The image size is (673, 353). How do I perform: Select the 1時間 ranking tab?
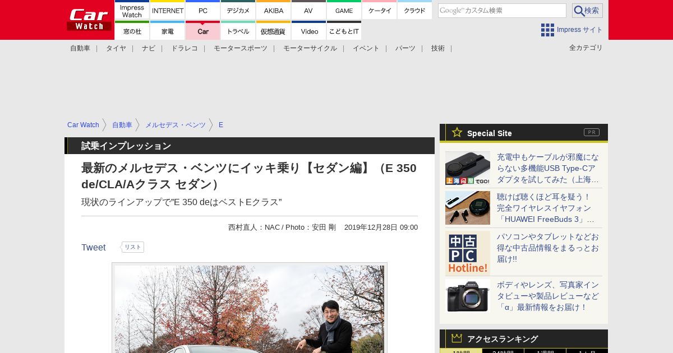461,351
